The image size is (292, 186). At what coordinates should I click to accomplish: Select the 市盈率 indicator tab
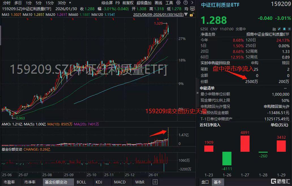[9, 182]
